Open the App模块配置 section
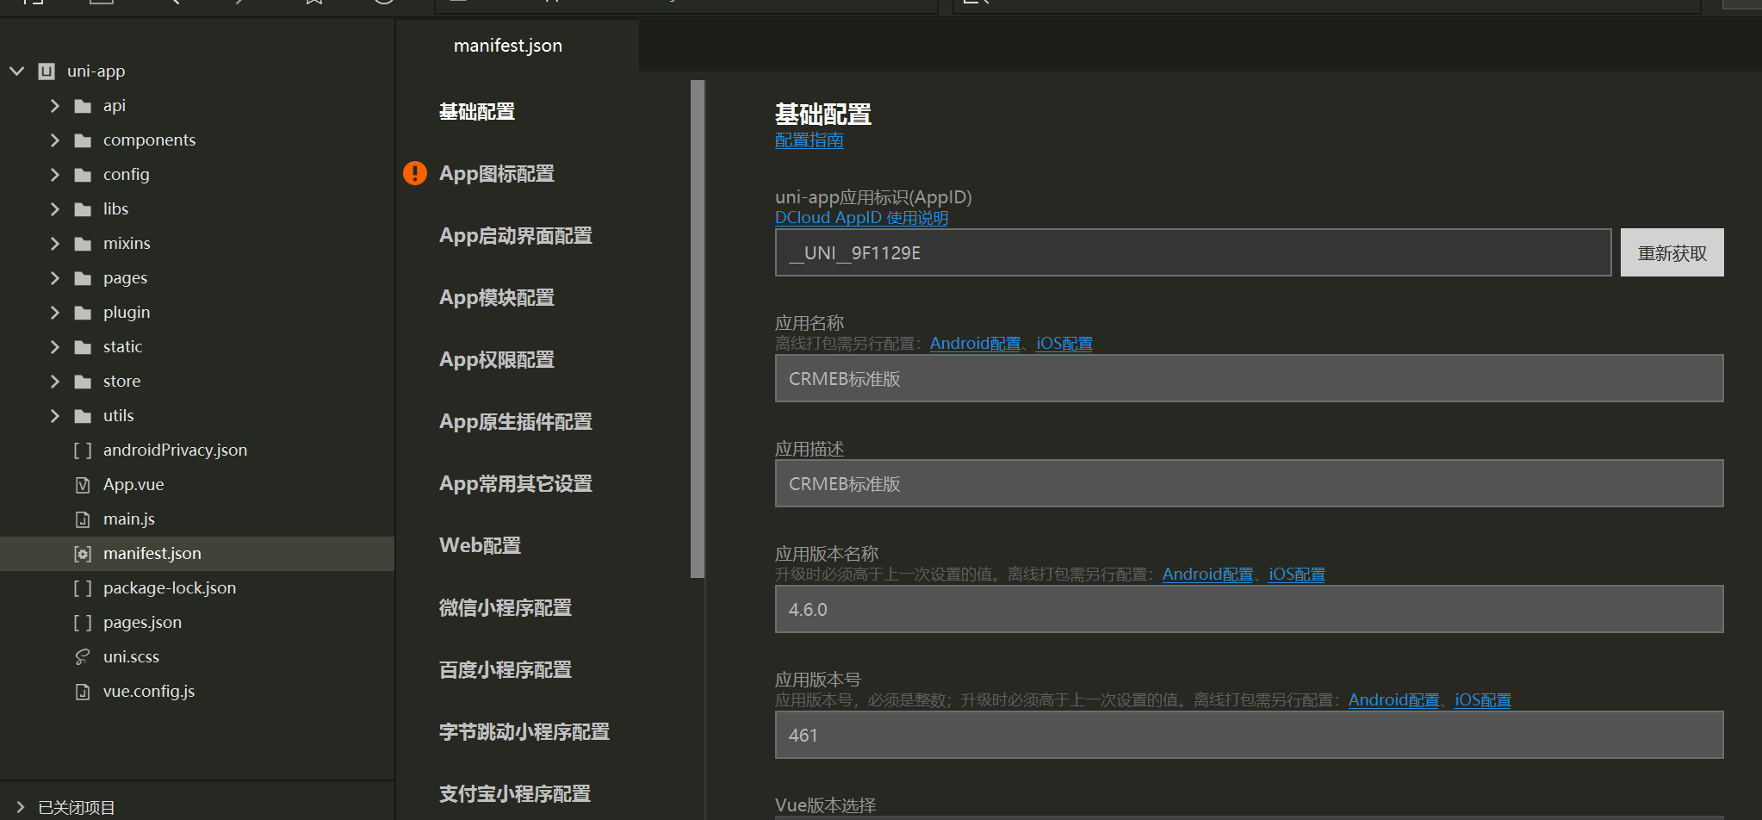This screenshot has width=1762, height=820. point(497,297)
